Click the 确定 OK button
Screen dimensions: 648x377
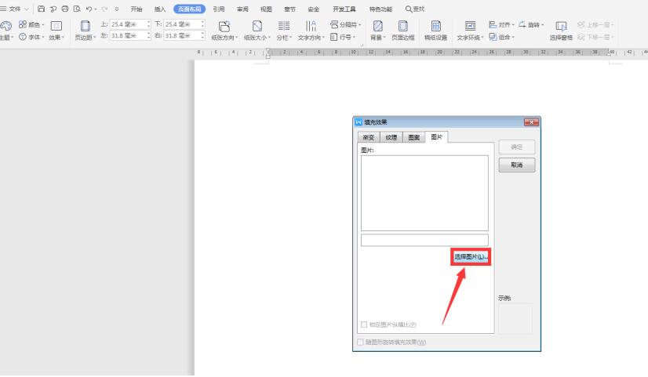click(x=516, y=147)
